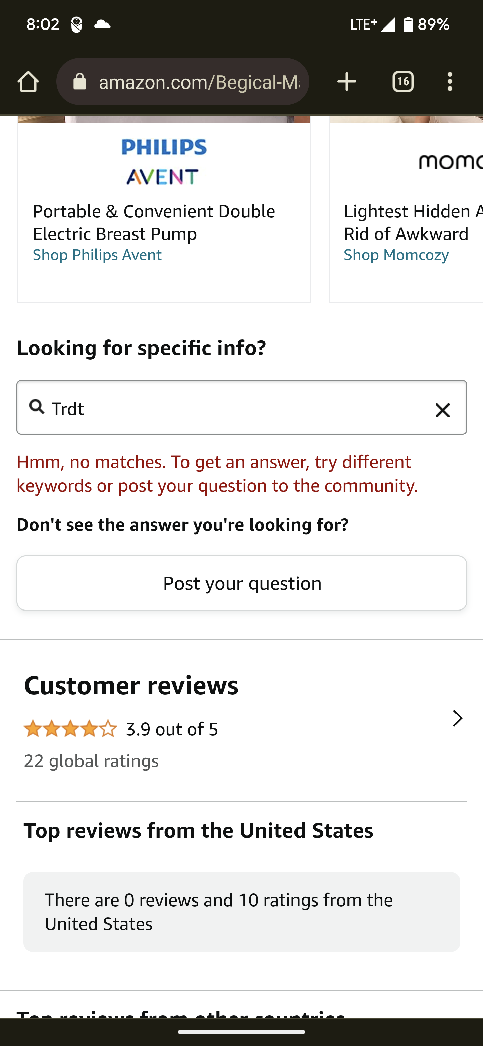This screenshot has height=1046, width=483.
Task: Tap the lock icon in address bar
Action: [80, 81]
